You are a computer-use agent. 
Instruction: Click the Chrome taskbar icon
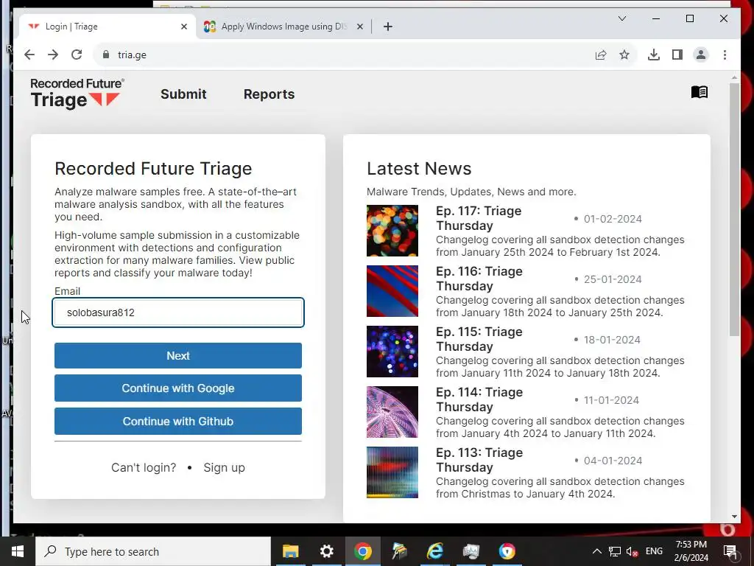362,551
